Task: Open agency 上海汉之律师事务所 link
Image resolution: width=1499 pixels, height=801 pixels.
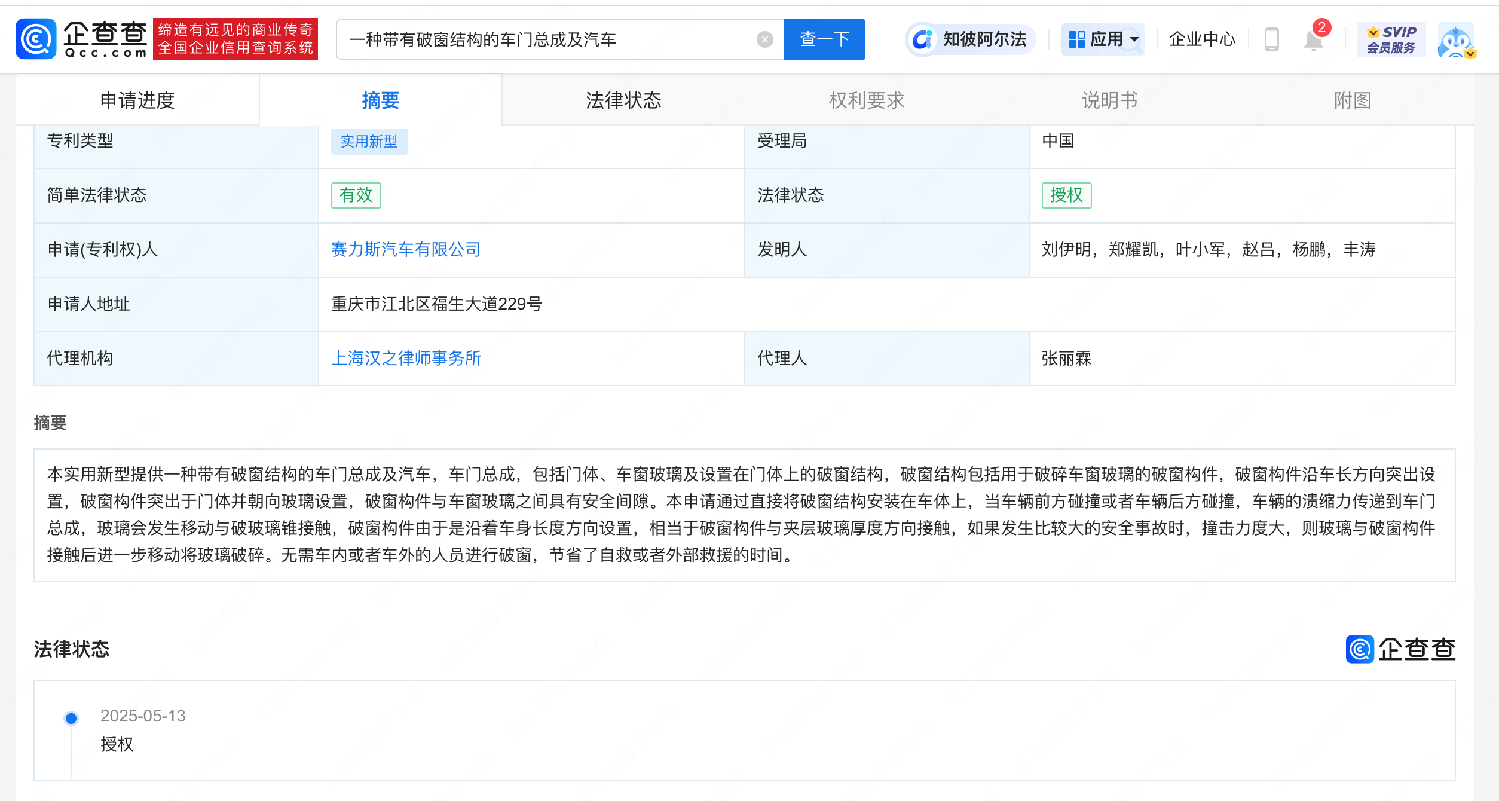Action: pyautogui.click(x=406, y=359)
